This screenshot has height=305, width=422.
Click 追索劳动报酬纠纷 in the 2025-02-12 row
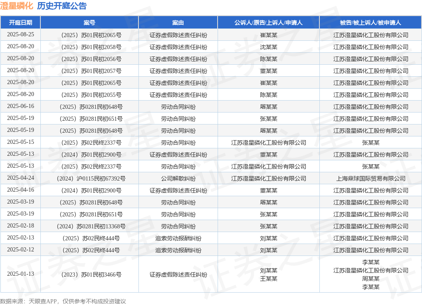click(x=178, y=250)
